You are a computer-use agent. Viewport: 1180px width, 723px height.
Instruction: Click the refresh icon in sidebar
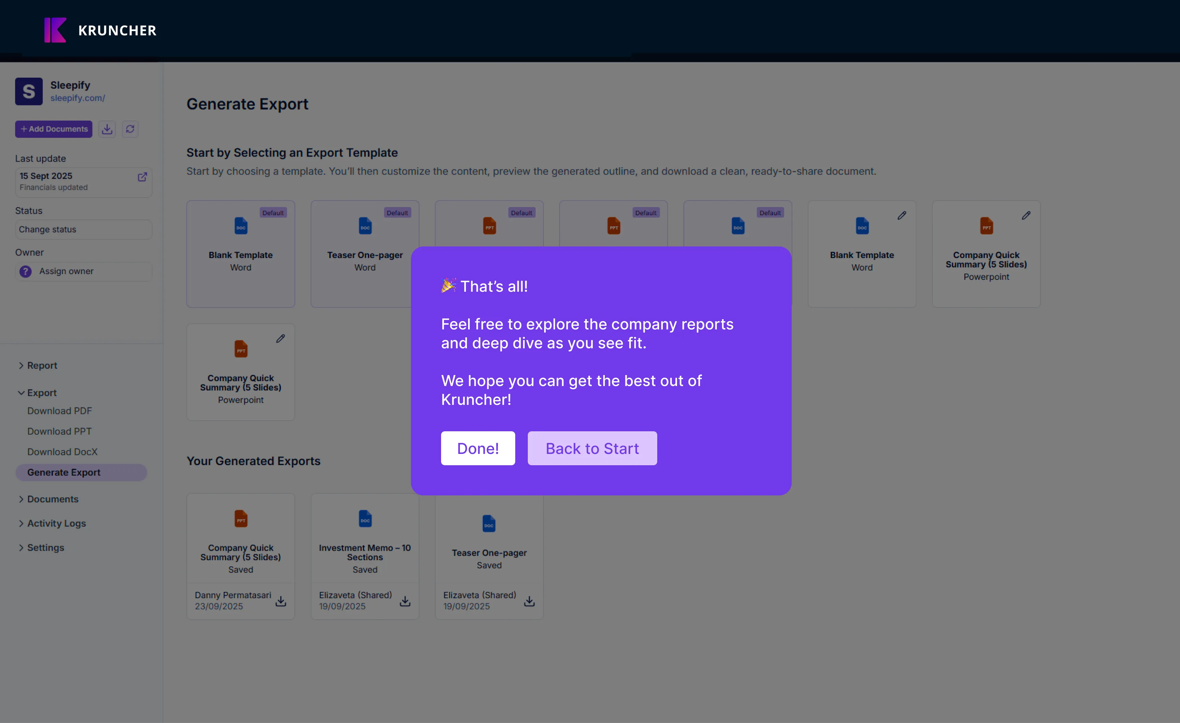point(130,129)
